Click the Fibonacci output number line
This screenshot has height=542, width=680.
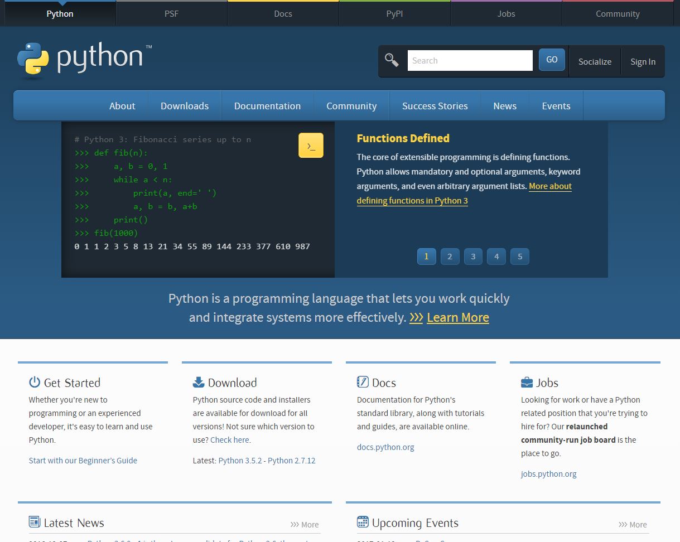point(192,246)
